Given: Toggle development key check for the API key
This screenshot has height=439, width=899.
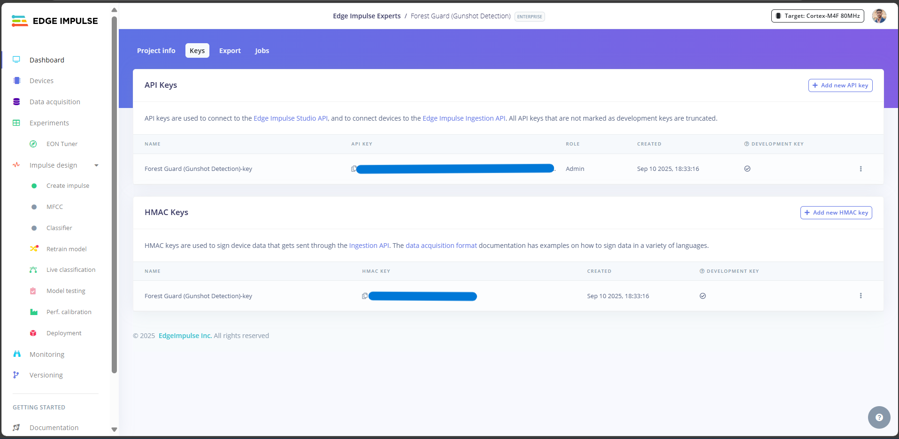Looking at the screenshot, I should tap(747, 169).
